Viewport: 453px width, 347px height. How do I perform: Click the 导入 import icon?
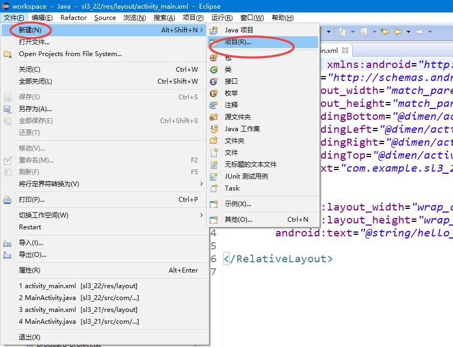pyautogui.click(x=8, y=243)
